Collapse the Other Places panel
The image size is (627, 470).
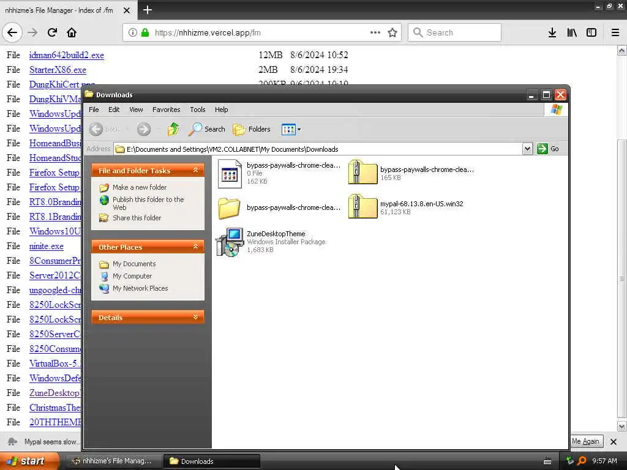pyautogui.click(x=195, y=247)
